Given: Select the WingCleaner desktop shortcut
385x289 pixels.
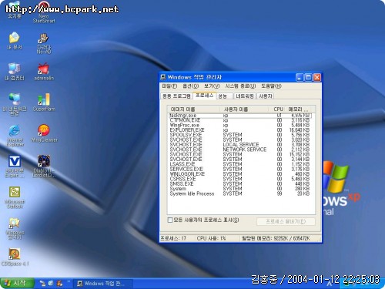Looking at the screenshot, I should tap(44, 133).
